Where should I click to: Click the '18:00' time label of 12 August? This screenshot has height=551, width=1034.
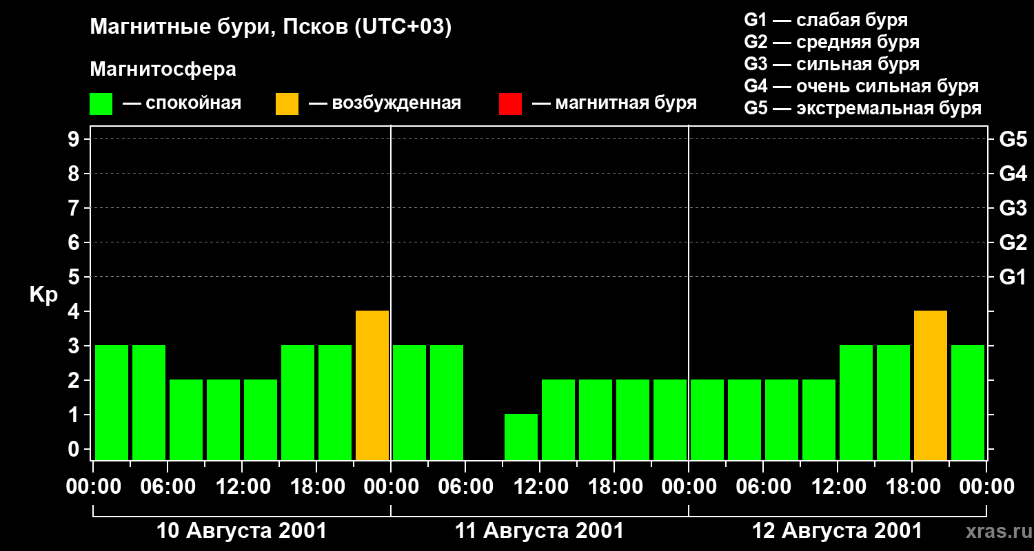pyautogui.click(x=912, y=487)
